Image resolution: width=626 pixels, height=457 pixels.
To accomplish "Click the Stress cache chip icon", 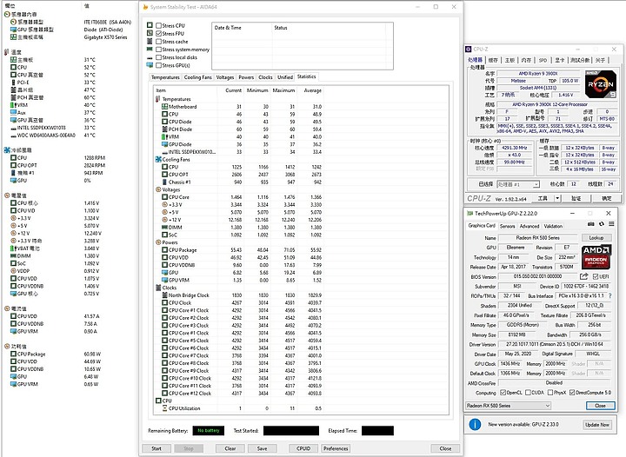I will 150,41.
